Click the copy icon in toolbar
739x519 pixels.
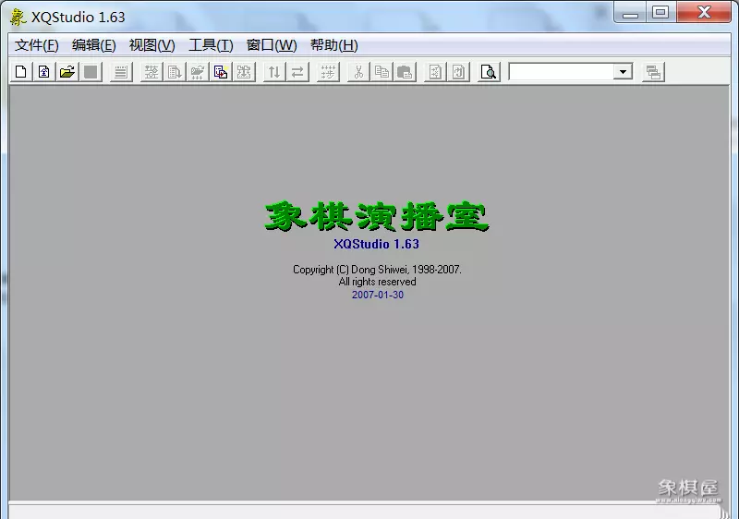pos(382,72)
